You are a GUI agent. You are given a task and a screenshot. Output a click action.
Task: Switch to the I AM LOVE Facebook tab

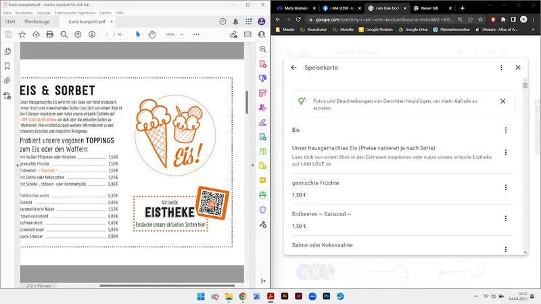(342, 8)
